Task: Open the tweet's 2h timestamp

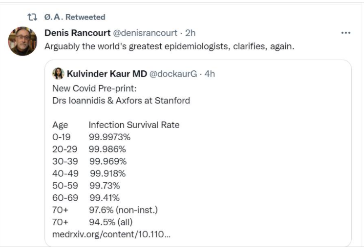Action: click(191, 33)
